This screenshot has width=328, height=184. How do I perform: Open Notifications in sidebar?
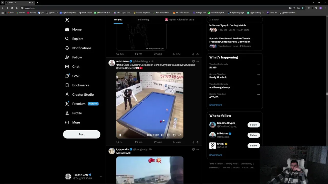pyautogui.click(x=78, y=48)
